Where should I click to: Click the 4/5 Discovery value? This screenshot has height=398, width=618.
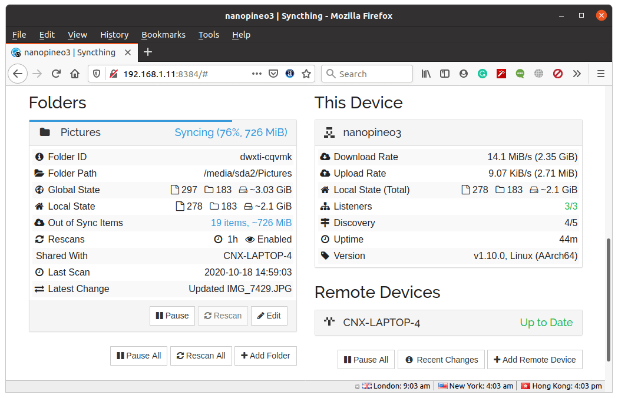(x=571, y=223)
